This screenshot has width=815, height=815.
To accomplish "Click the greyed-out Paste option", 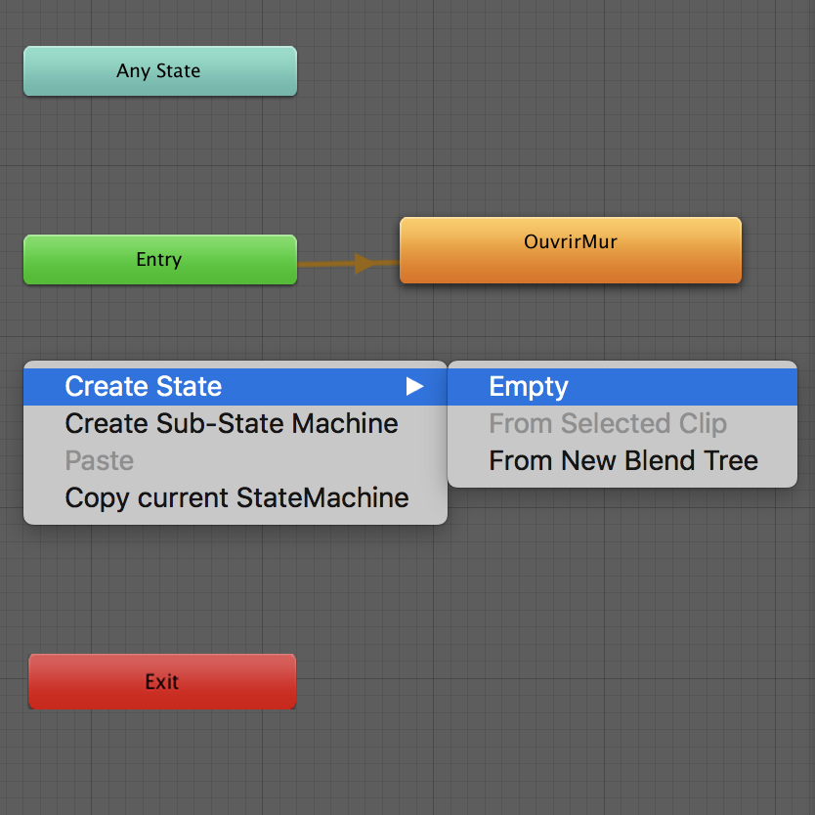I will 99,461.
